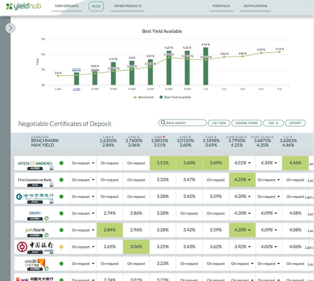The width and height of the screenshot is (314, 281).
Task: Click the Expand Terms button
Action: (247, 123)
